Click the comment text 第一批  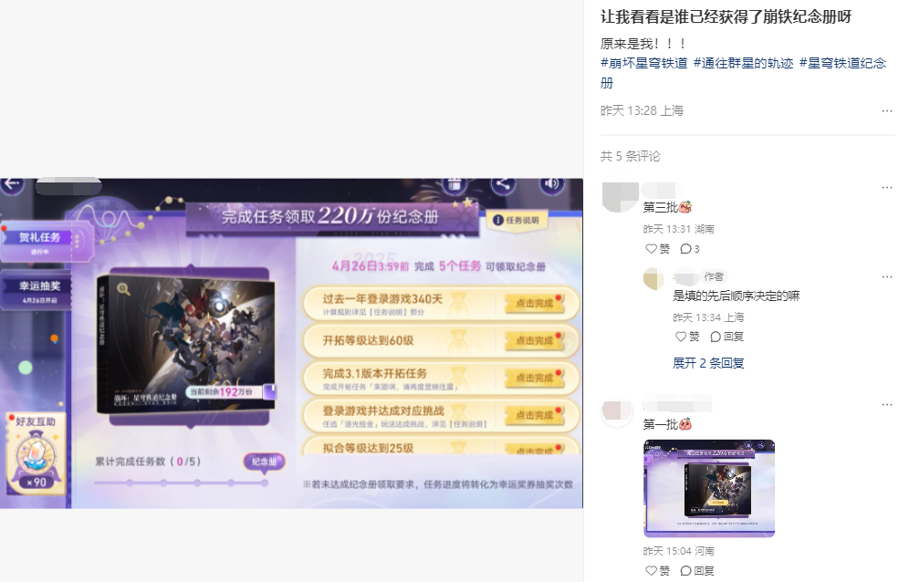660,424
